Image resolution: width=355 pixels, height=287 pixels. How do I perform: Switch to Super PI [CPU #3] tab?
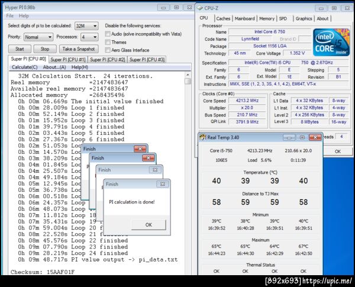(x=147, y=60)
